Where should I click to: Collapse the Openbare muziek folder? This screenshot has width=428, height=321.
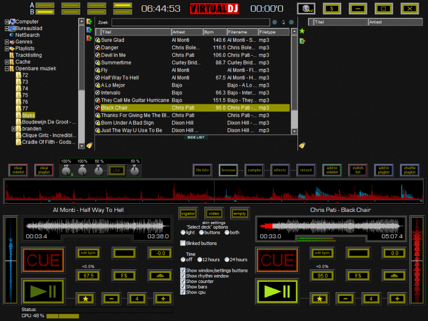coord(6,69)
